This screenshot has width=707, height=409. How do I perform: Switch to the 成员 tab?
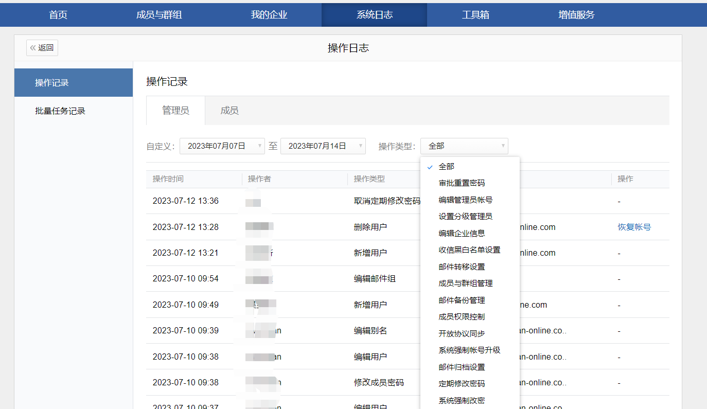pyautogui.click(x=229, y=111)
